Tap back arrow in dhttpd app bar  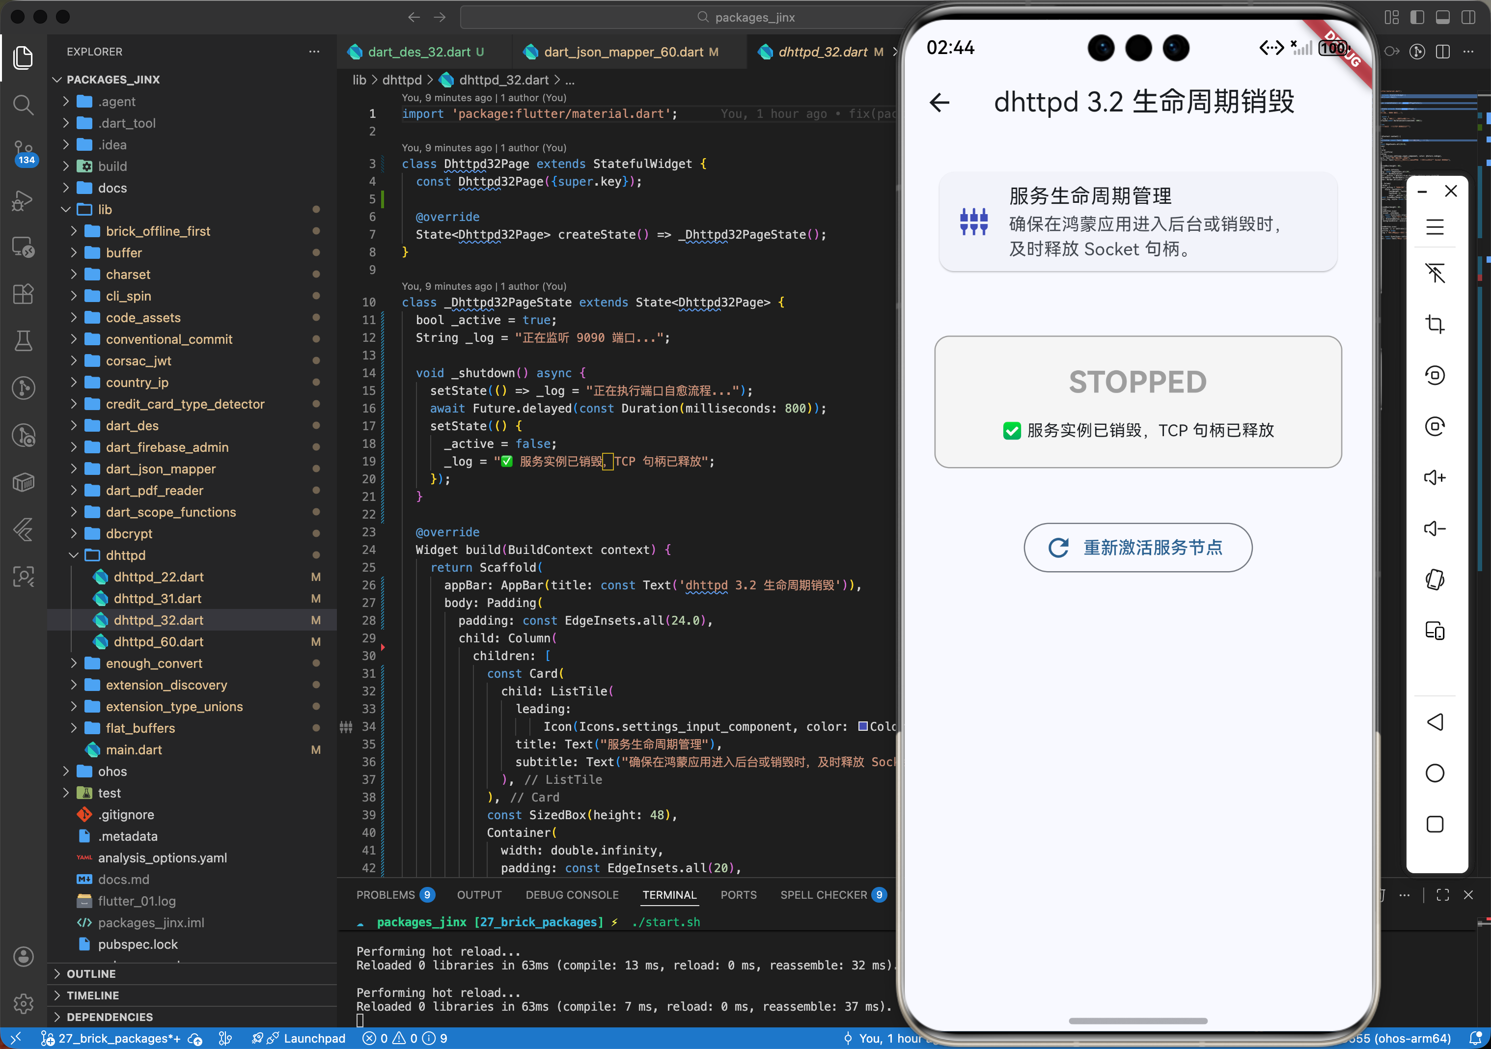[x=939, y=103]
